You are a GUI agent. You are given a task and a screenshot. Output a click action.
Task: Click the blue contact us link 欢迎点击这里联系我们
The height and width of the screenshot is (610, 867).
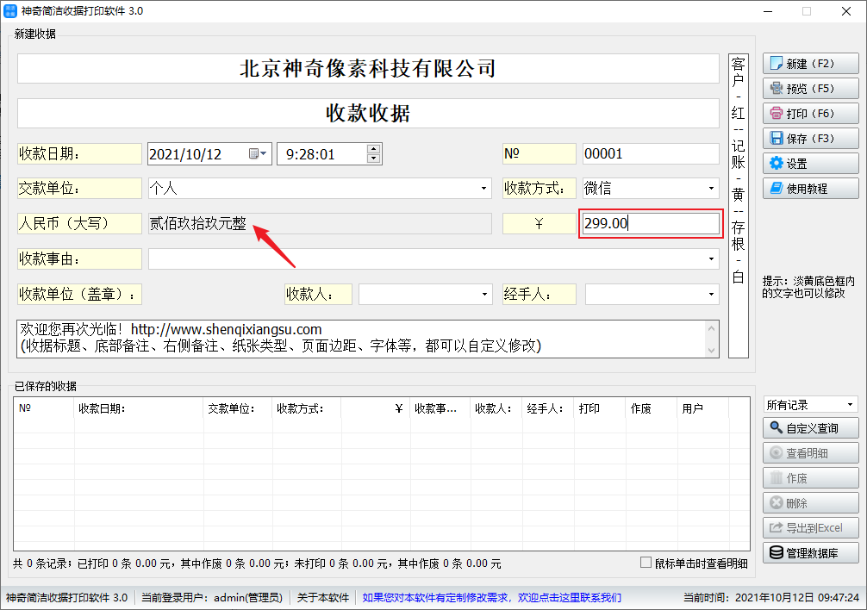point(570,597)
